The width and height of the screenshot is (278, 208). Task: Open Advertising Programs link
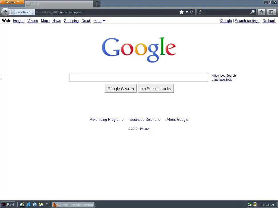106,119
